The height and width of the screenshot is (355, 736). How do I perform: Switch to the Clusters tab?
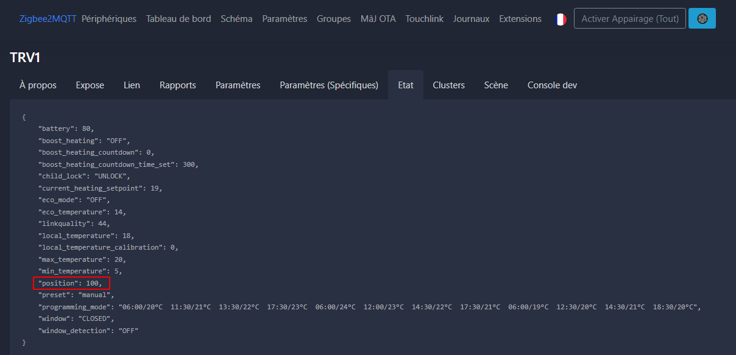[x=449, y=85]
